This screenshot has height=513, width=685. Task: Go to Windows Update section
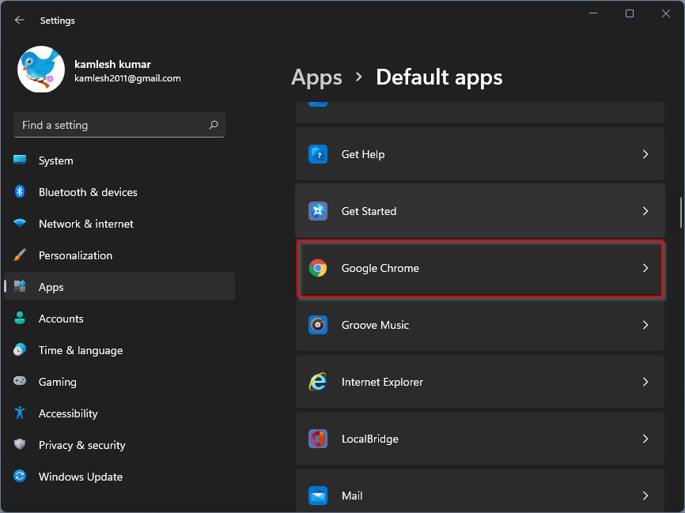[x=80, y=477]
